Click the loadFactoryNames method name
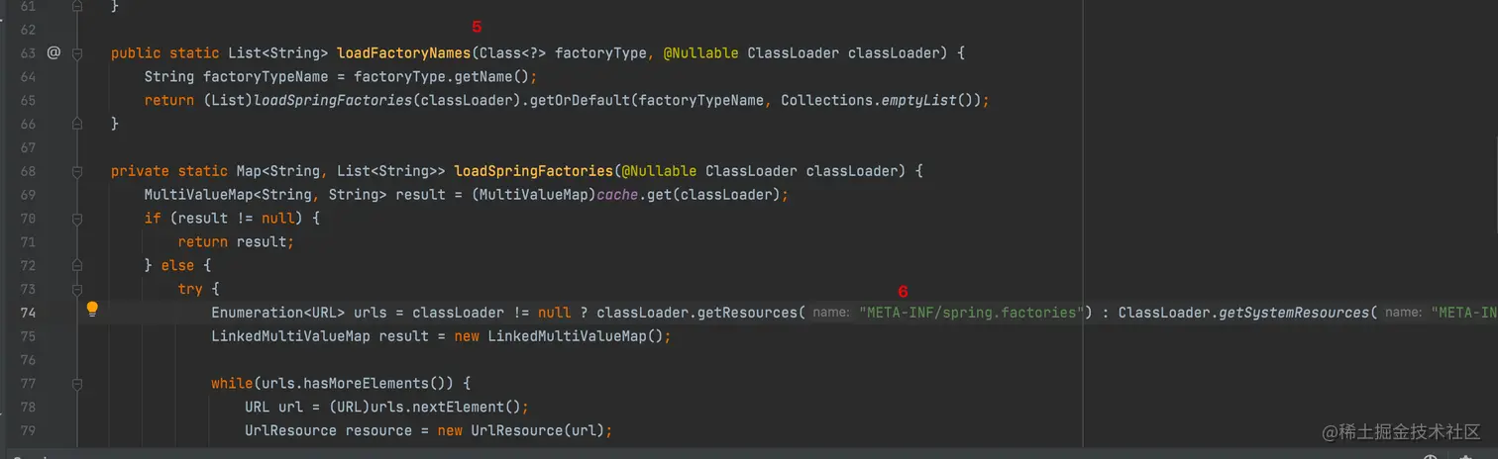Screen dimensions: 1498x459 coord(404,52)
